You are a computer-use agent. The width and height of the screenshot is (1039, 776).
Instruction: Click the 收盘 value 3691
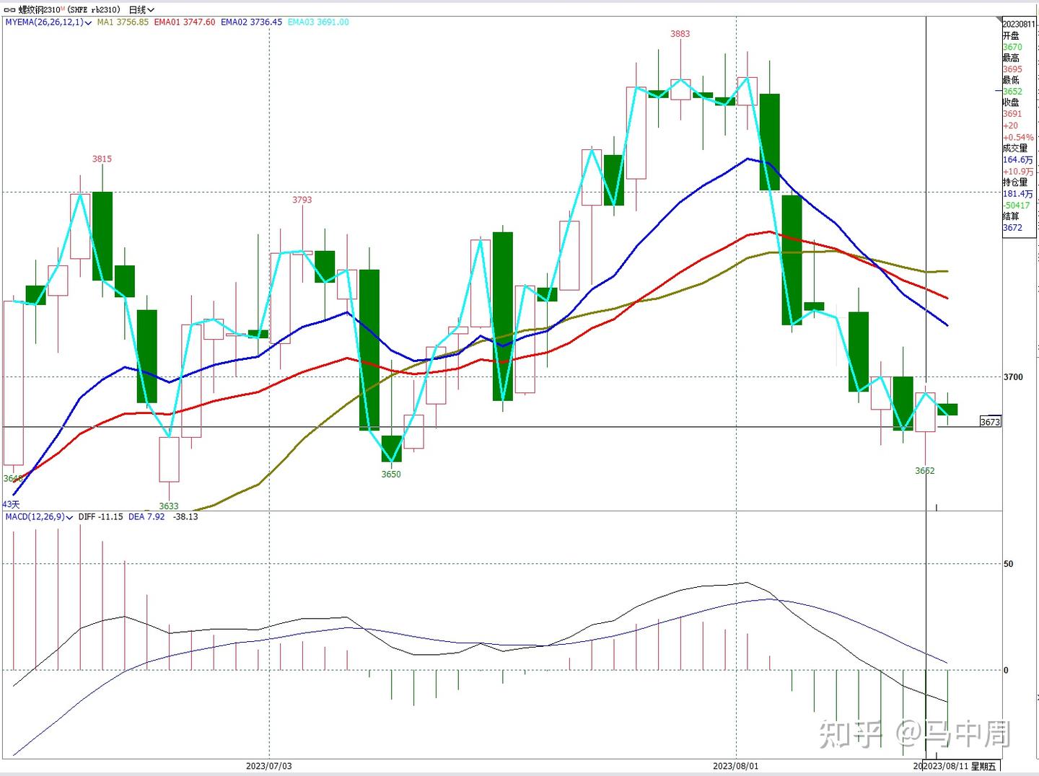pos(1012,114)
